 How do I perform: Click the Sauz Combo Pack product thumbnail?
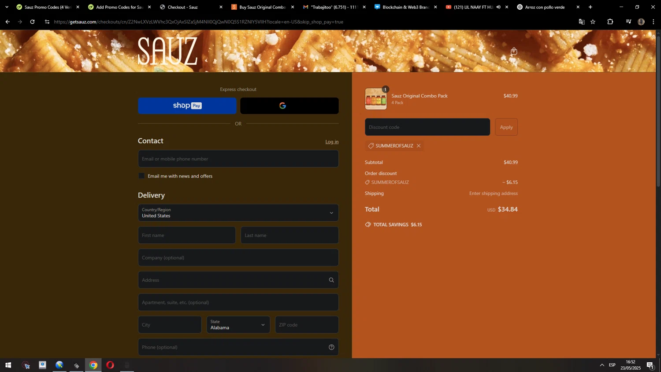click(376, 99)
